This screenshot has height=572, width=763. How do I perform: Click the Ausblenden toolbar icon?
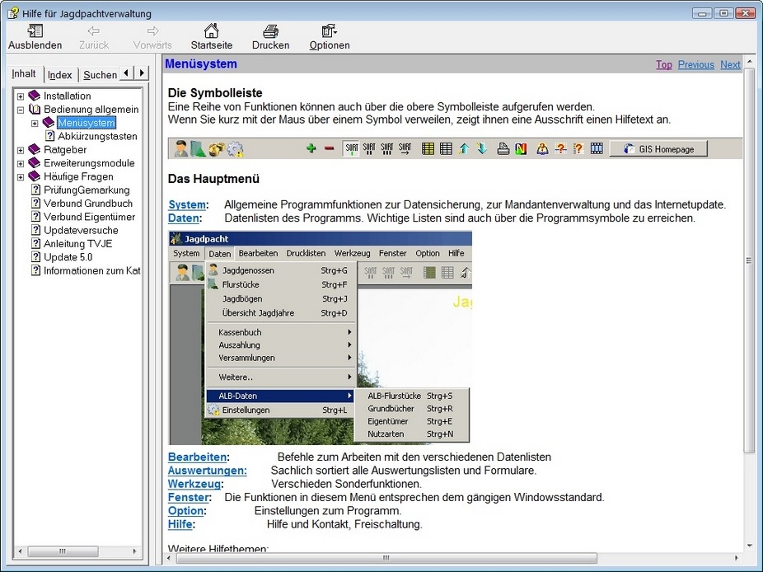(35, 31)
